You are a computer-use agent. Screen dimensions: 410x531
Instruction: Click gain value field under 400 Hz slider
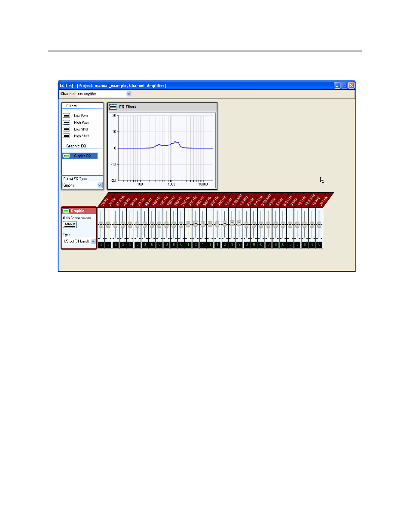[196, 245]
